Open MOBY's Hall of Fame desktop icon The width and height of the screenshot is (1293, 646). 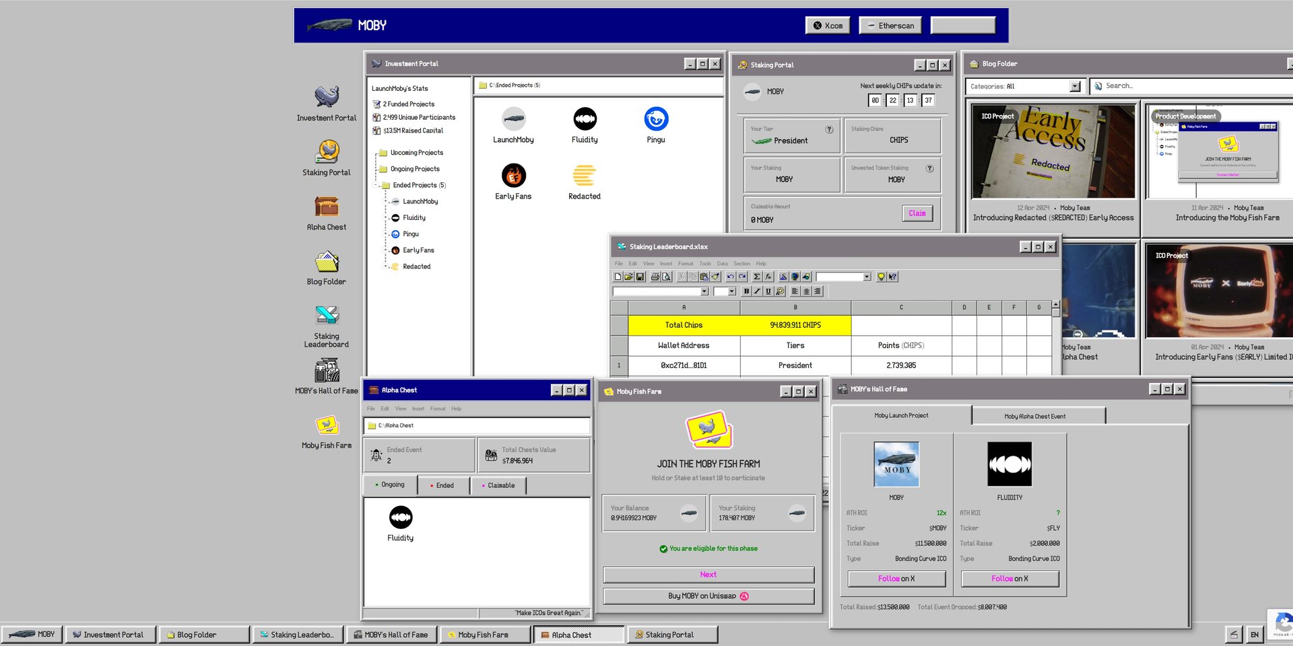click(327, 376)
